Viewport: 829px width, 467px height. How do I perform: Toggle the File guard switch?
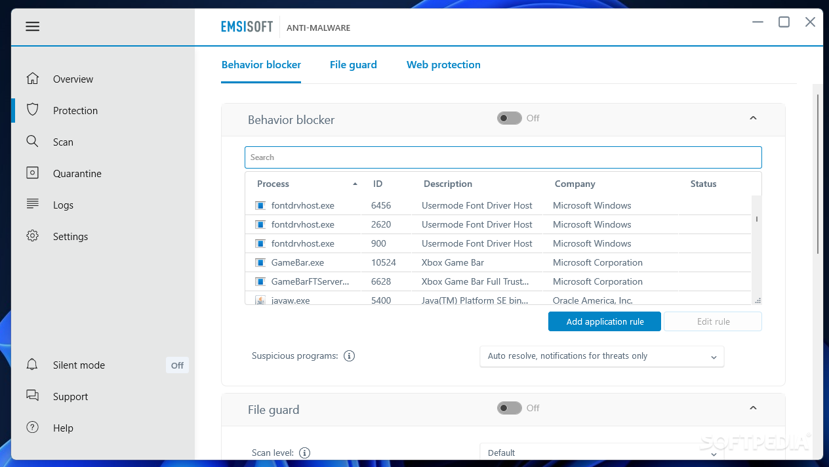point(510,408)
